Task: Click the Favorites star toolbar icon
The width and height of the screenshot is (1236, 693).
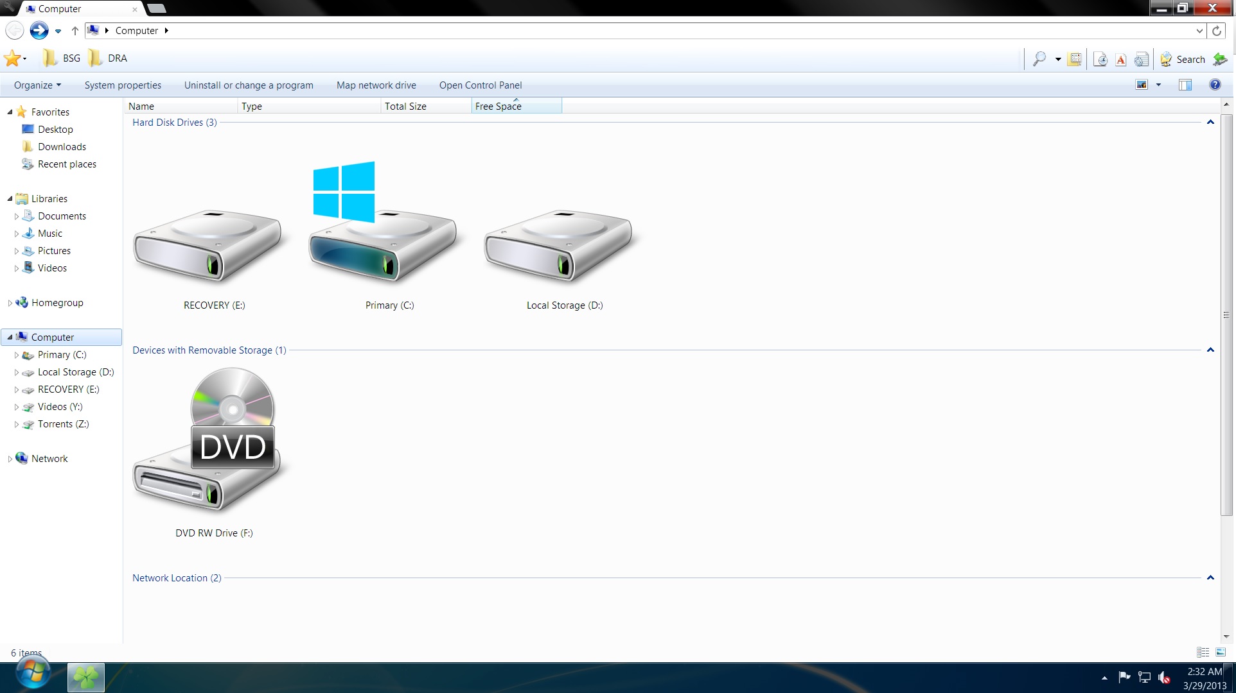Action: [12, 58]
